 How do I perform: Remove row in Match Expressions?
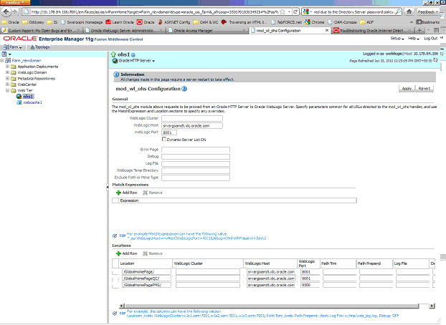click(x=153, y=193)
